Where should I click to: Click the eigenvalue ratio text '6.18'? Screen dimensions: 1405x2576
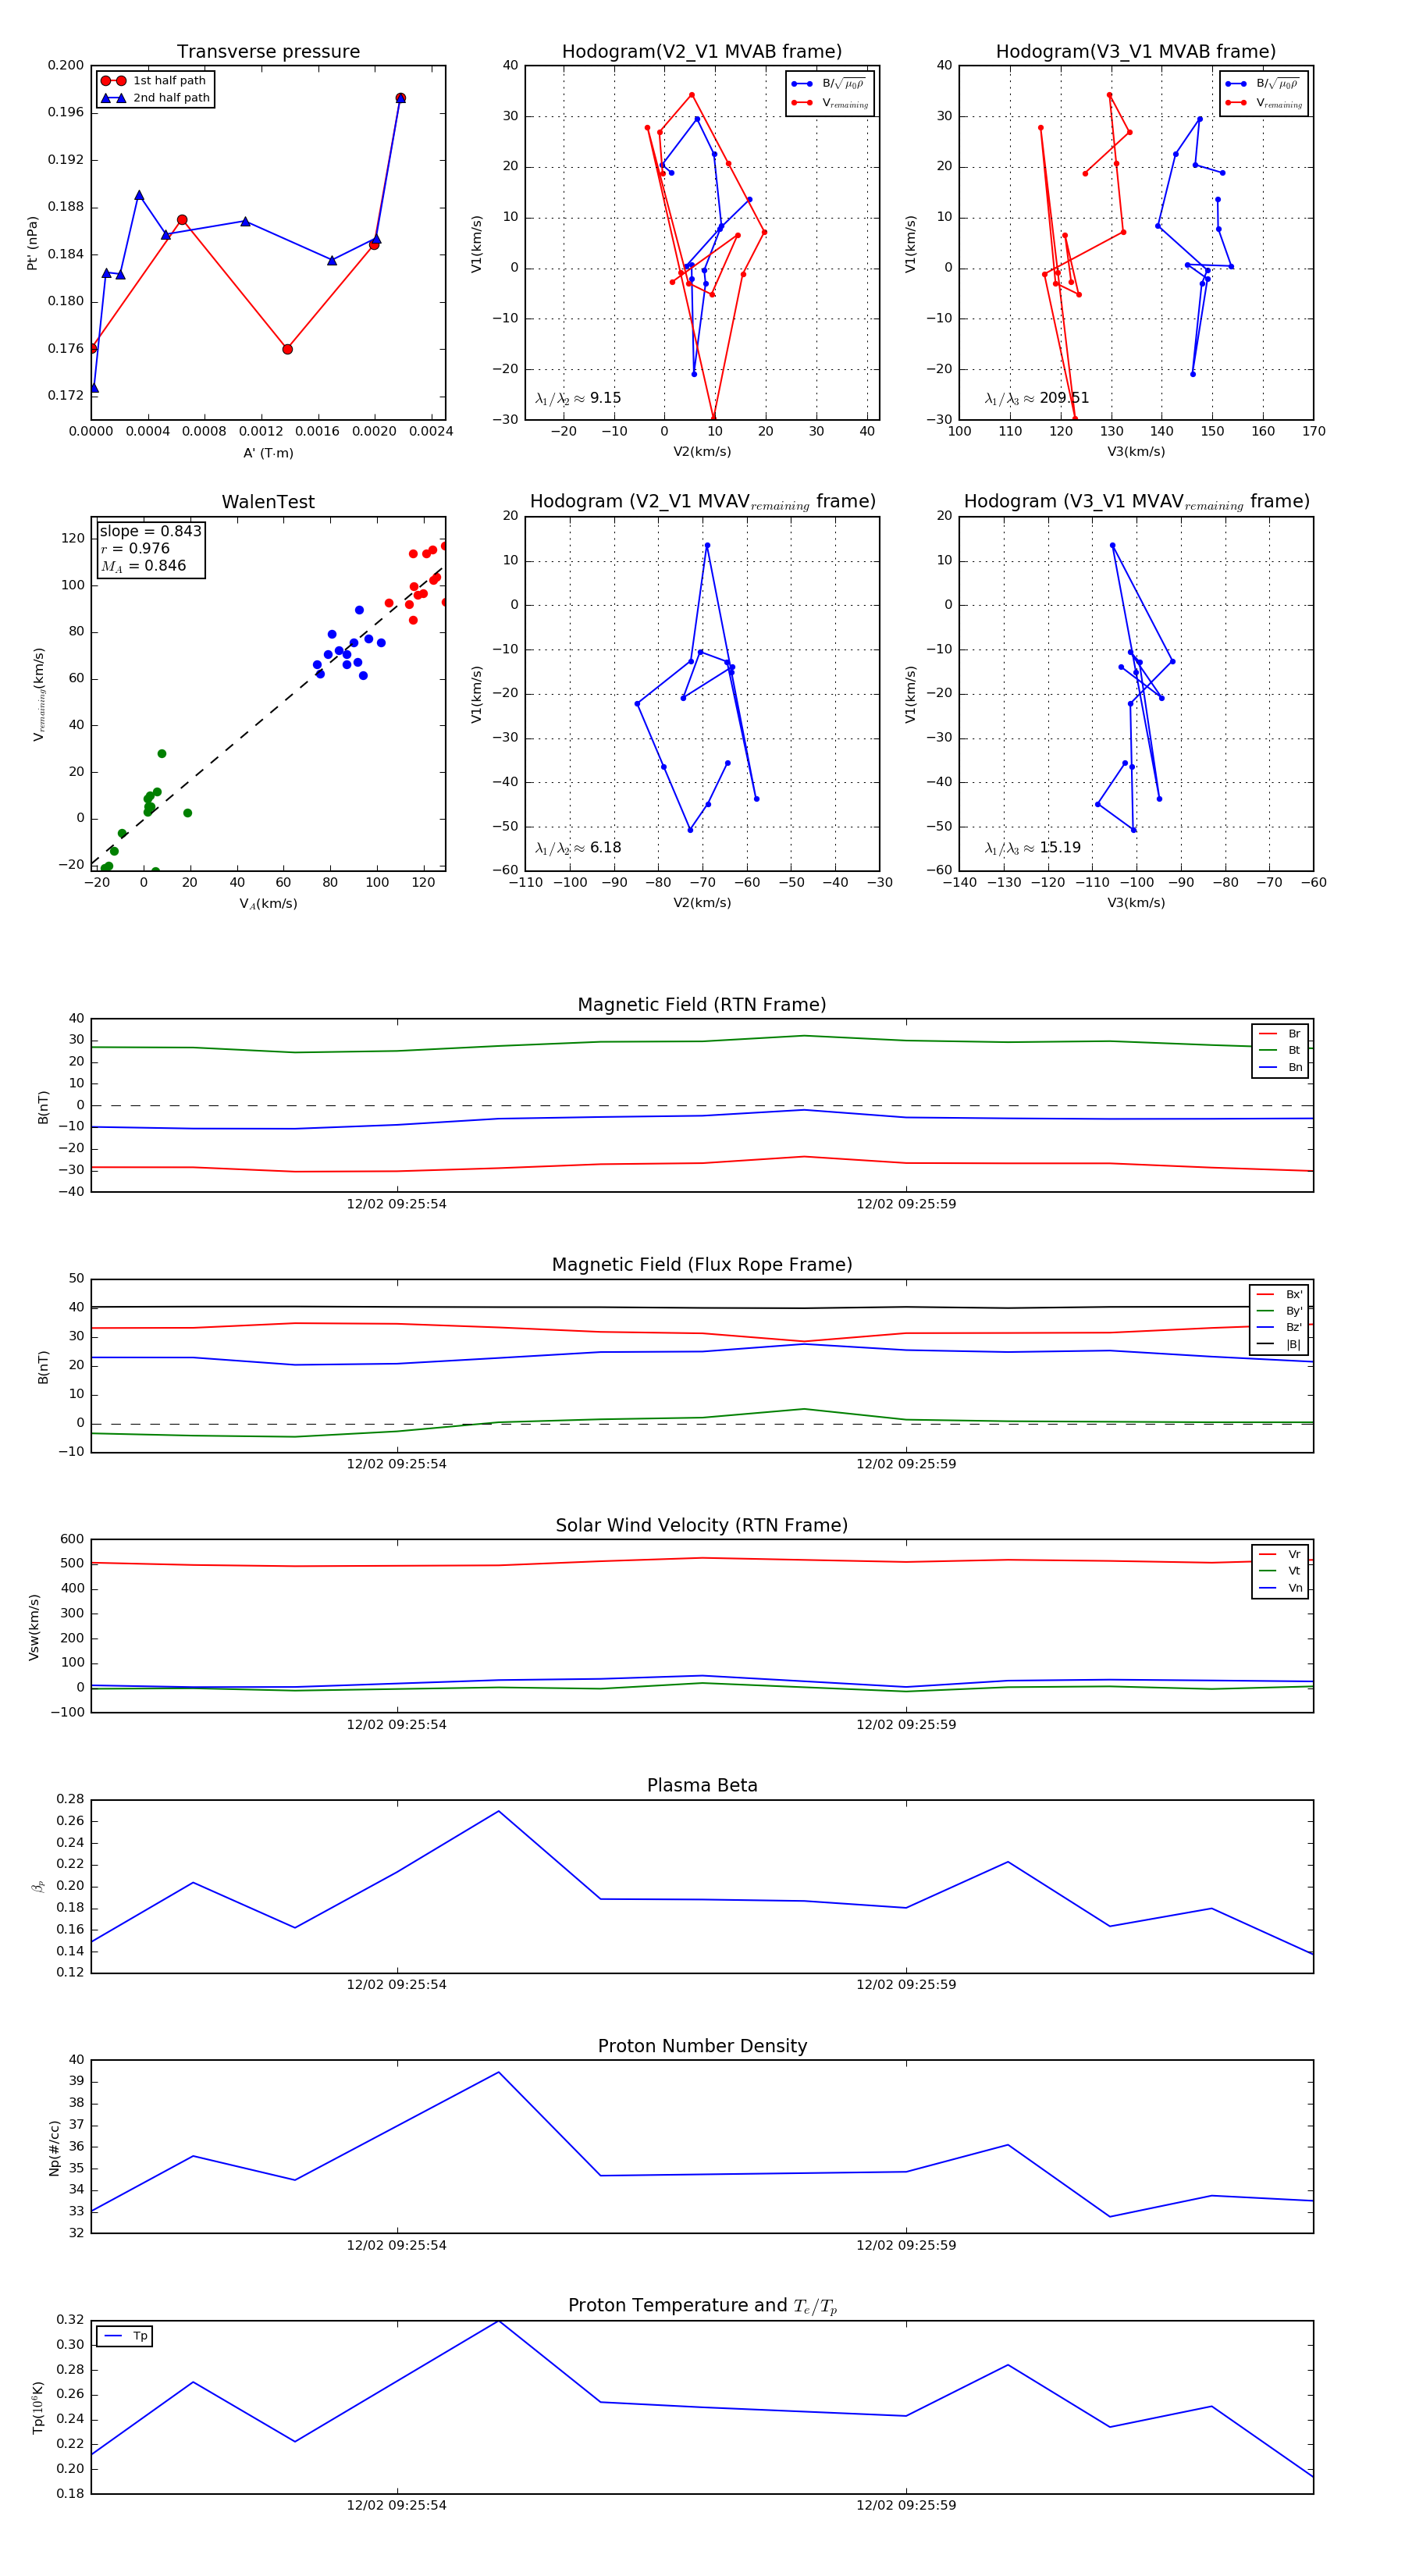[x=605, y=848]
